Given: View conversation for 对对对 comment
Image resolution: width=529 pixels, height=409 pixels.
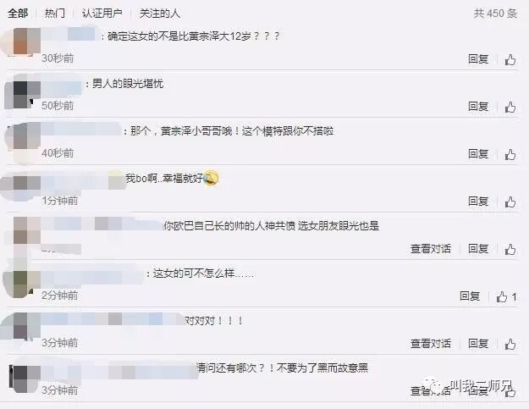Looking at the screenshot, I should [431, 344].
